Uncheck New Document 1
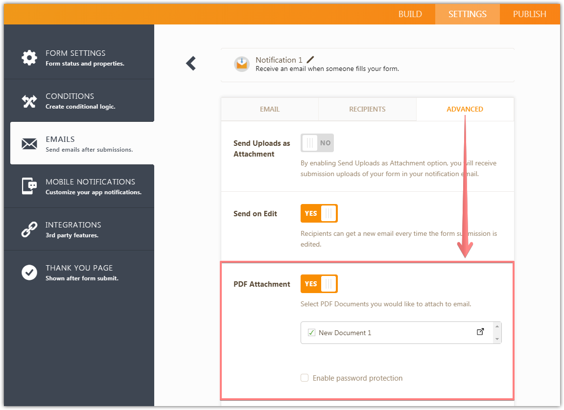This screenshot has width=564, height=410. 311,332
